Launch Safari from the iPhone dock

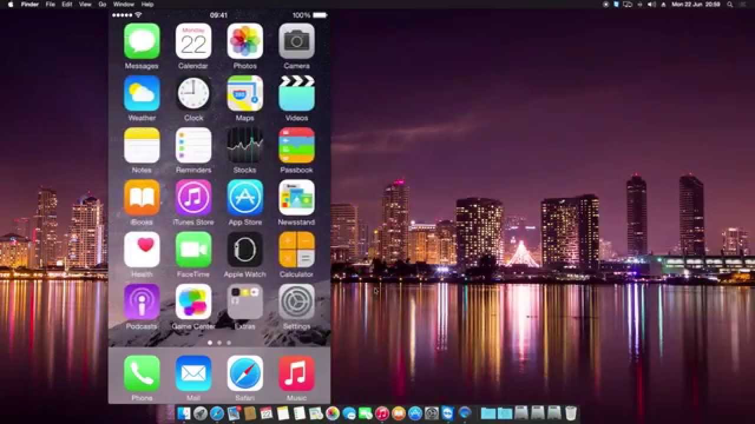point(245,373)
